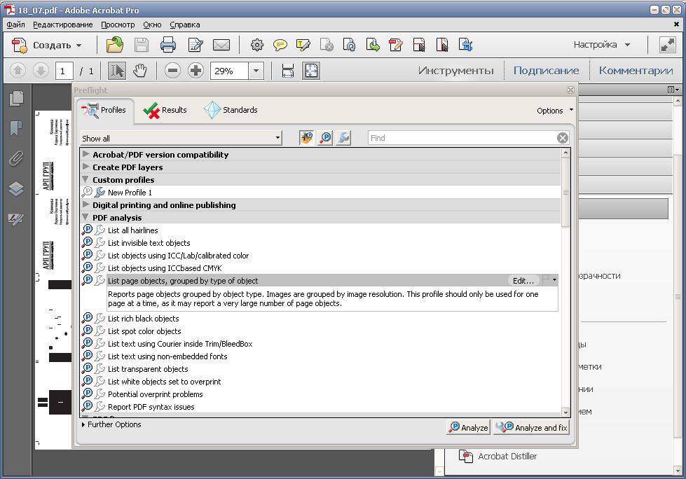686x479 pixels.
Task: Click previous page up arrow
Action: [18, 70]
